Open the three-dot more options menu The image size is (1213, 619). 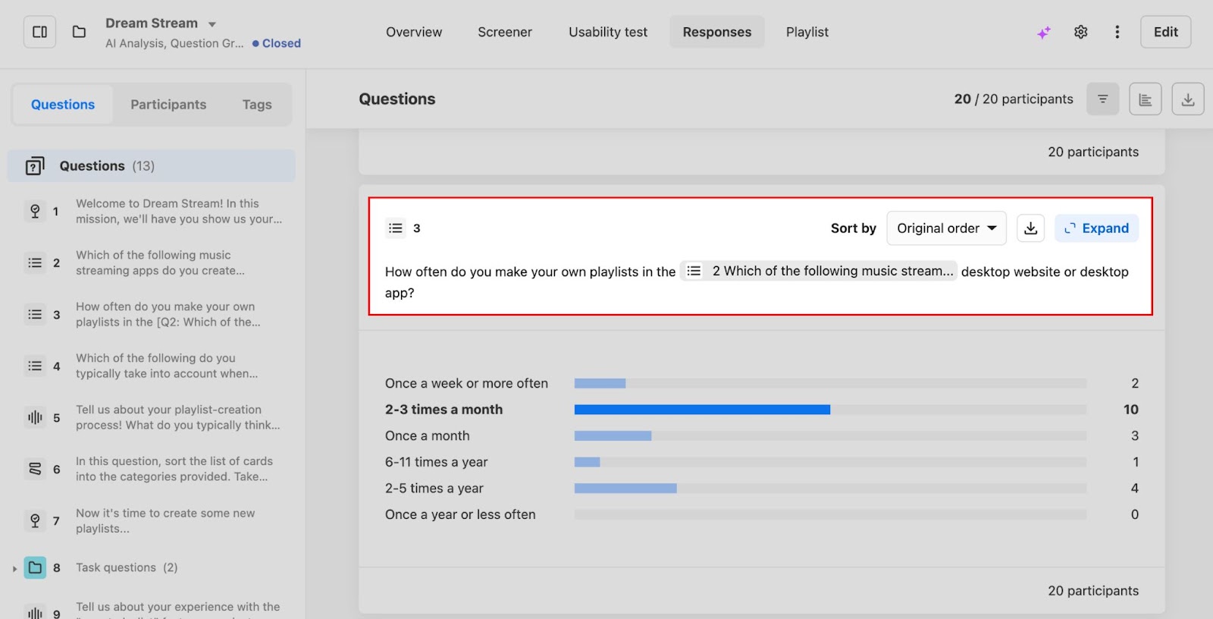[1117, 32]
